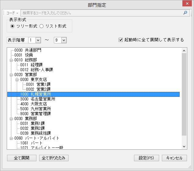Collapse the 0060 パート・アルバイト node
The width and height of the screenshot is (194, 171).
pos(11,138)
